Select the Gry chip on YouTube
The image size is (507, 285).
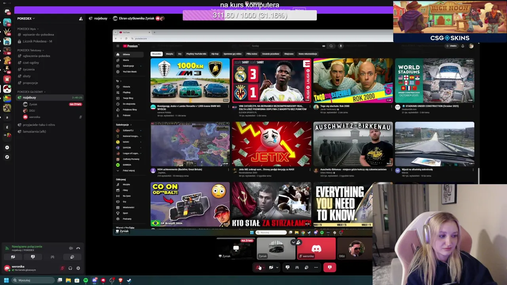pyautogui.click(x=180, y=54)
